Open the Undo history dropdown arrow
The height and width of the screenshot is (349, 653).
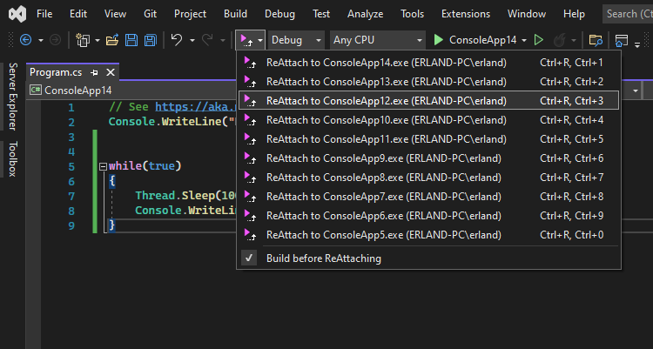tap(192, 40)
